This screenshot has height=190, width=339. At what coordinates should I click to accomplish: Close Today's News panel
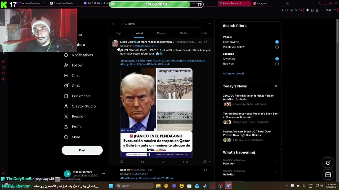click(x=276, y=86)
